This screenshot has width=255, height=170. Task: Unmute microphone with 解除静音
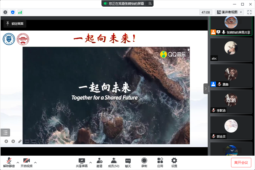[x=9, y=163]
